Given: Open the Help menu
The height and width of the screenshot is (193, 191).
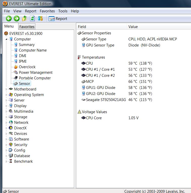Looking at the screenshot, I should tap(75, 11).
